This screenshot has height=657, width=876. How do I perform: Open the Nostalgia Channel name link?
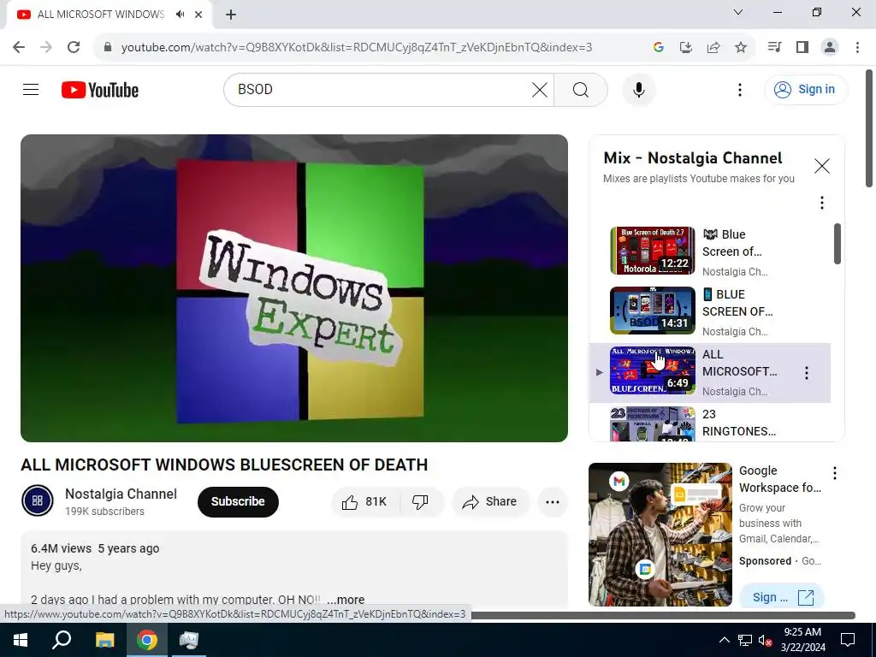point(121,494)
